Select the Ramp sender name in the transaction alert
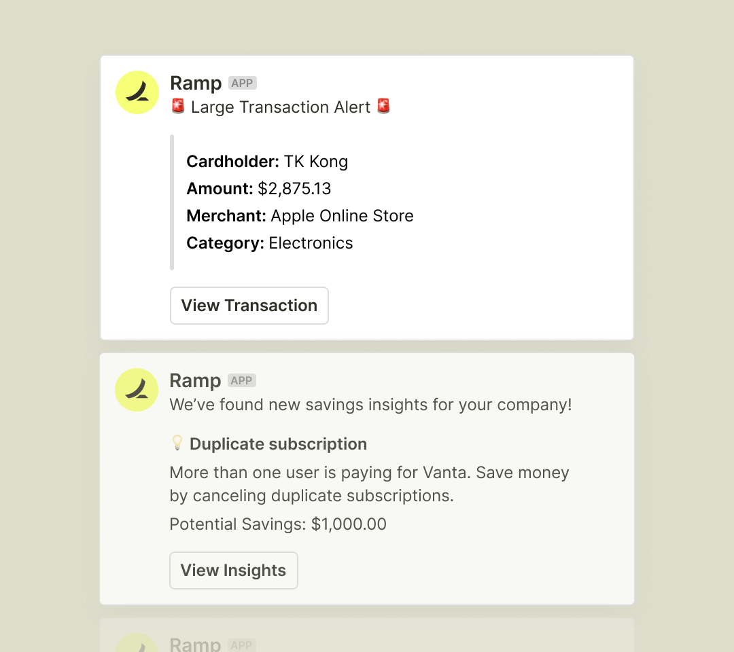Screen dimensions: 734x652 click(196, 83)
